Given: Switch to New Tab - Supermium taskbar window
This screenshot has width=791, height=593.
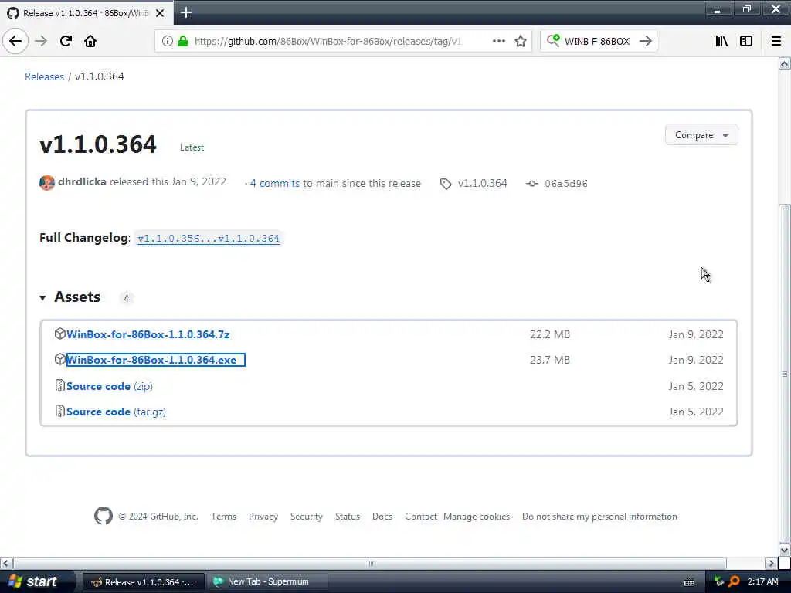Looking at the screenshot, I should coord(268,582).
